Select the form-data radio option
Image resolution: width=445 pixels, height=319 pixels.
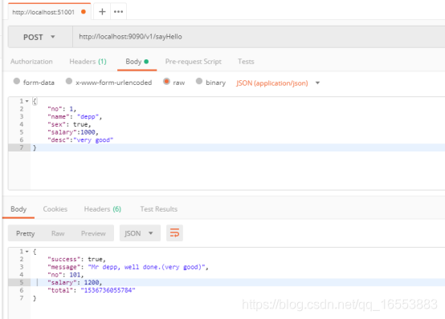17,81
